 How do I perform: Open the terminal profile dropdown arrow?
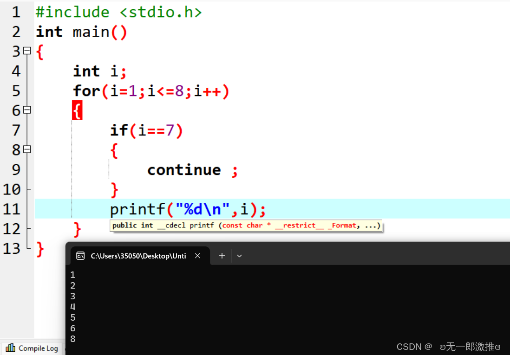pos(239,256)
